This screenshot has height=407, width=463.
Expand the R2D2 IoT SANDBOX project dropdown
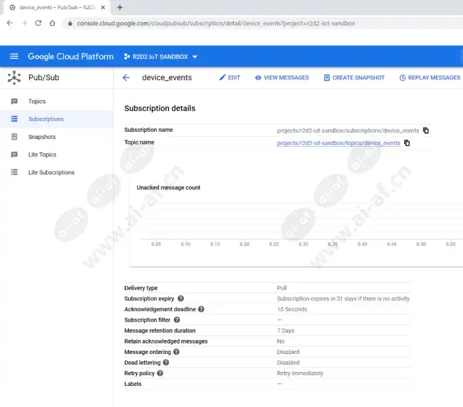[194, 57]
